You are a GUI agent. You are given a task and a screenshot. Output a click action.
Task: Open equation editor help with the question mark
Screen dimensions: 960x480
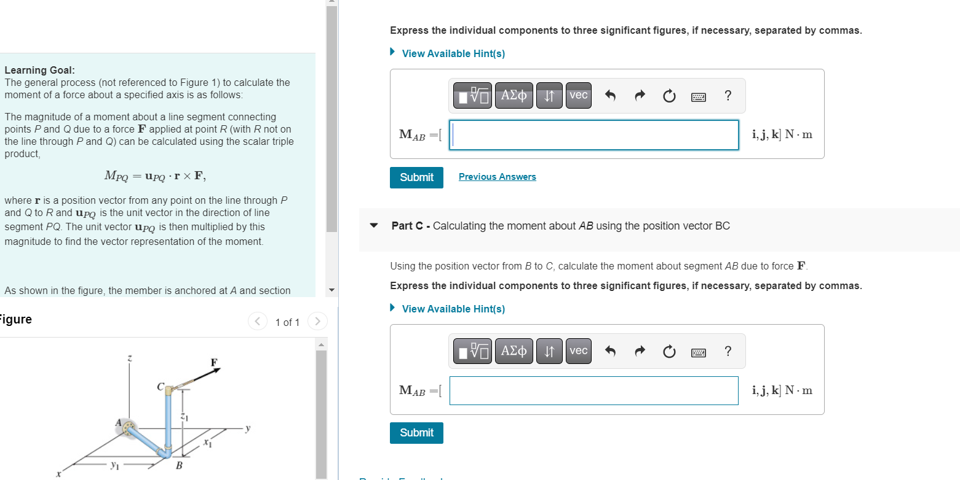(728, 96)
